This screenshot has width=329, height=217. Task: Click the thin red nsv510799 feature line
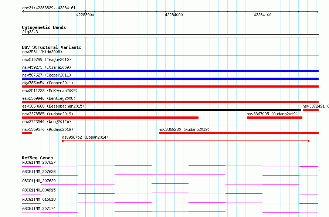coord(170,63)
